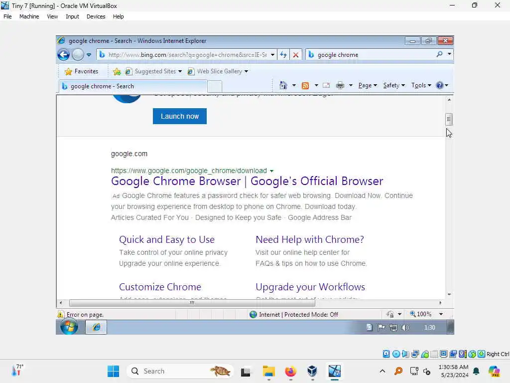Viewport: 510px width, 383px height.
Task: Open the Favorites panel button
Action: 81,71
